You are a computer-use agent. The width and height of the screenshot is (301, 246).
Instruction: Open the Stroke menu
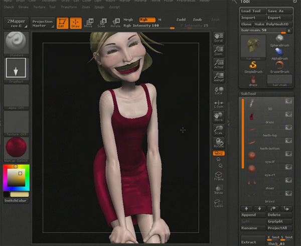23,7
